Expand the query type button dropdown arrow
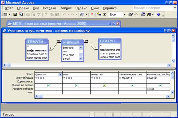 click(86, 14)
